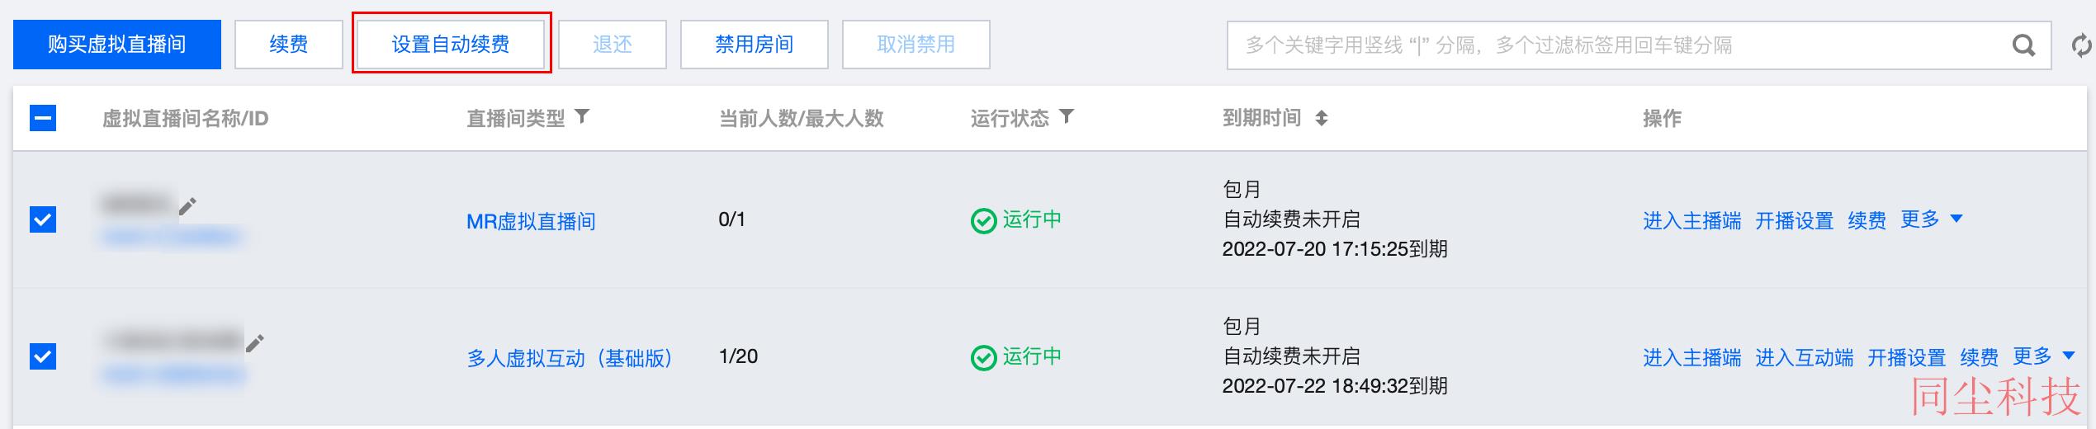This screenshot has width=2096, height=429.
Task: Open 开播设置 link in first row
Action: click(1794, 221)
